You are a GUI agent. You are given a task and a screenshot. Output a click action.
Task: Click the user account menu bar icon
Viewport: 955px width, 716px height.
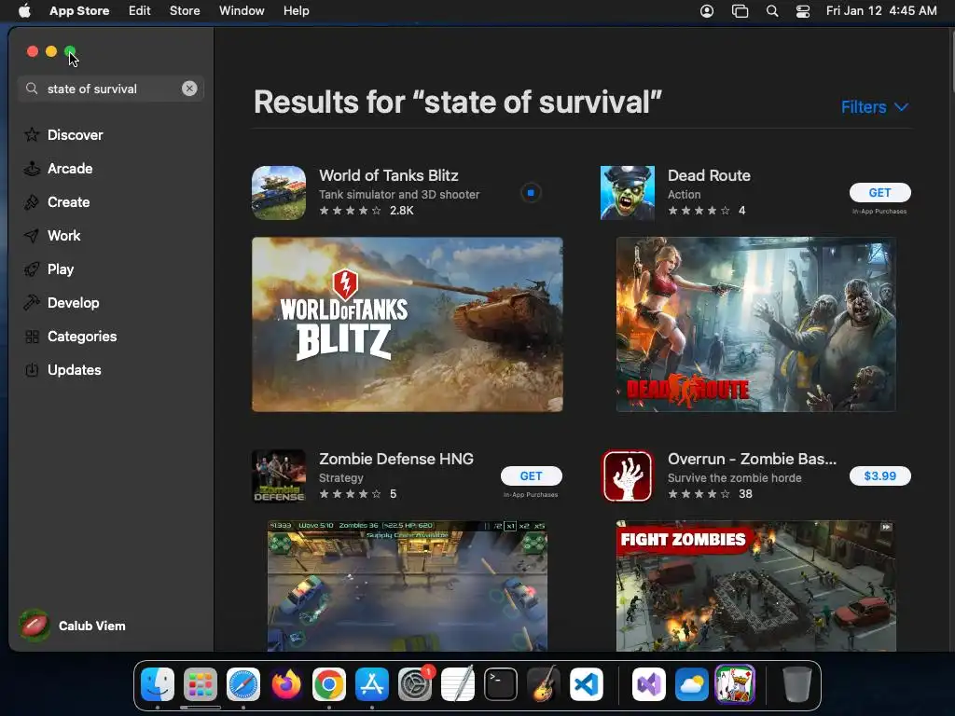point(707,11)
